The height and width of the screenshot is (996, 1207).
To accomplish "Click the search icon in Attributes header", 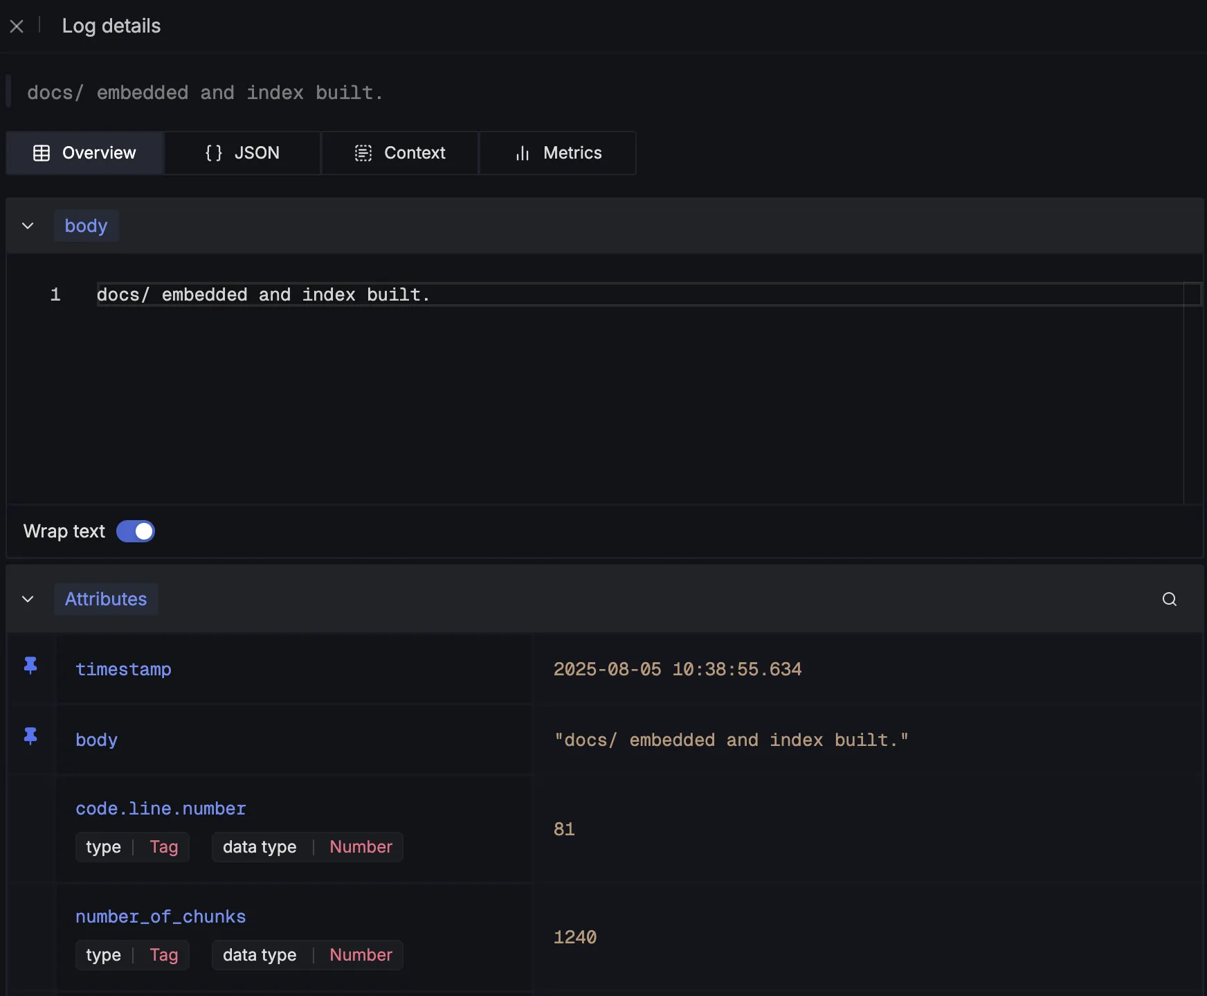I will coord(1170,599).
